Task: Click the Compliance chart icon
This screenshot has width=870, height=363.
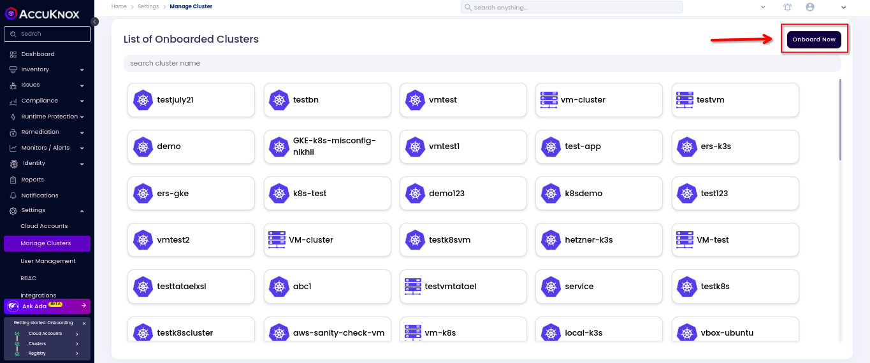Action: (13, 101)
